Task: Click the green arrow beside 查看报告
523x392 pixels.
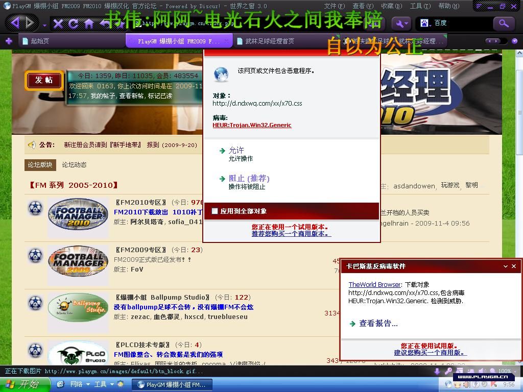Action: click(x=352, y=323)
